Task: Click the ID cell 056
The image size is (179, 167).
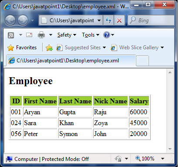Action: (x=16, y=134)
